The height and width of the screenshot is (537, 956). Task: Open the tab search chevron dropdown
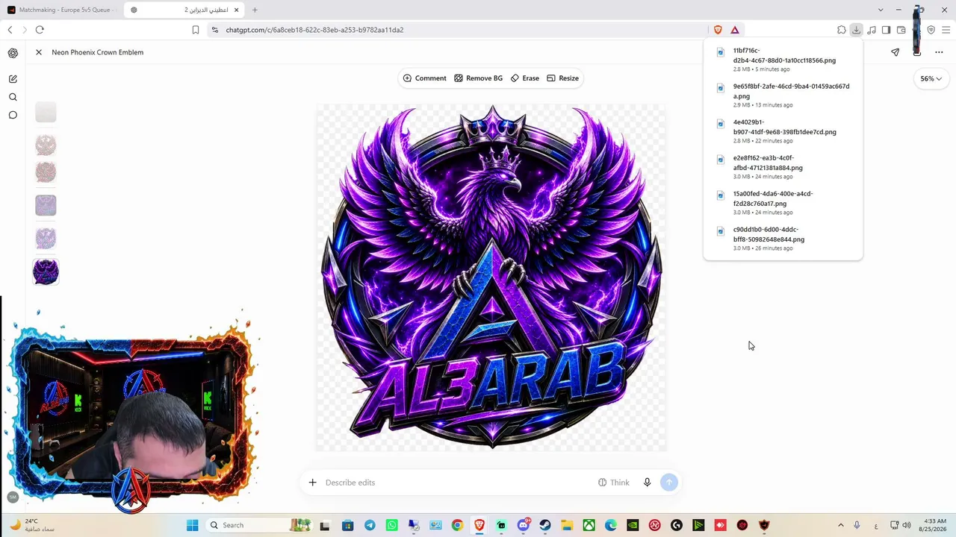pyautogui.click(x=881, y=10)
